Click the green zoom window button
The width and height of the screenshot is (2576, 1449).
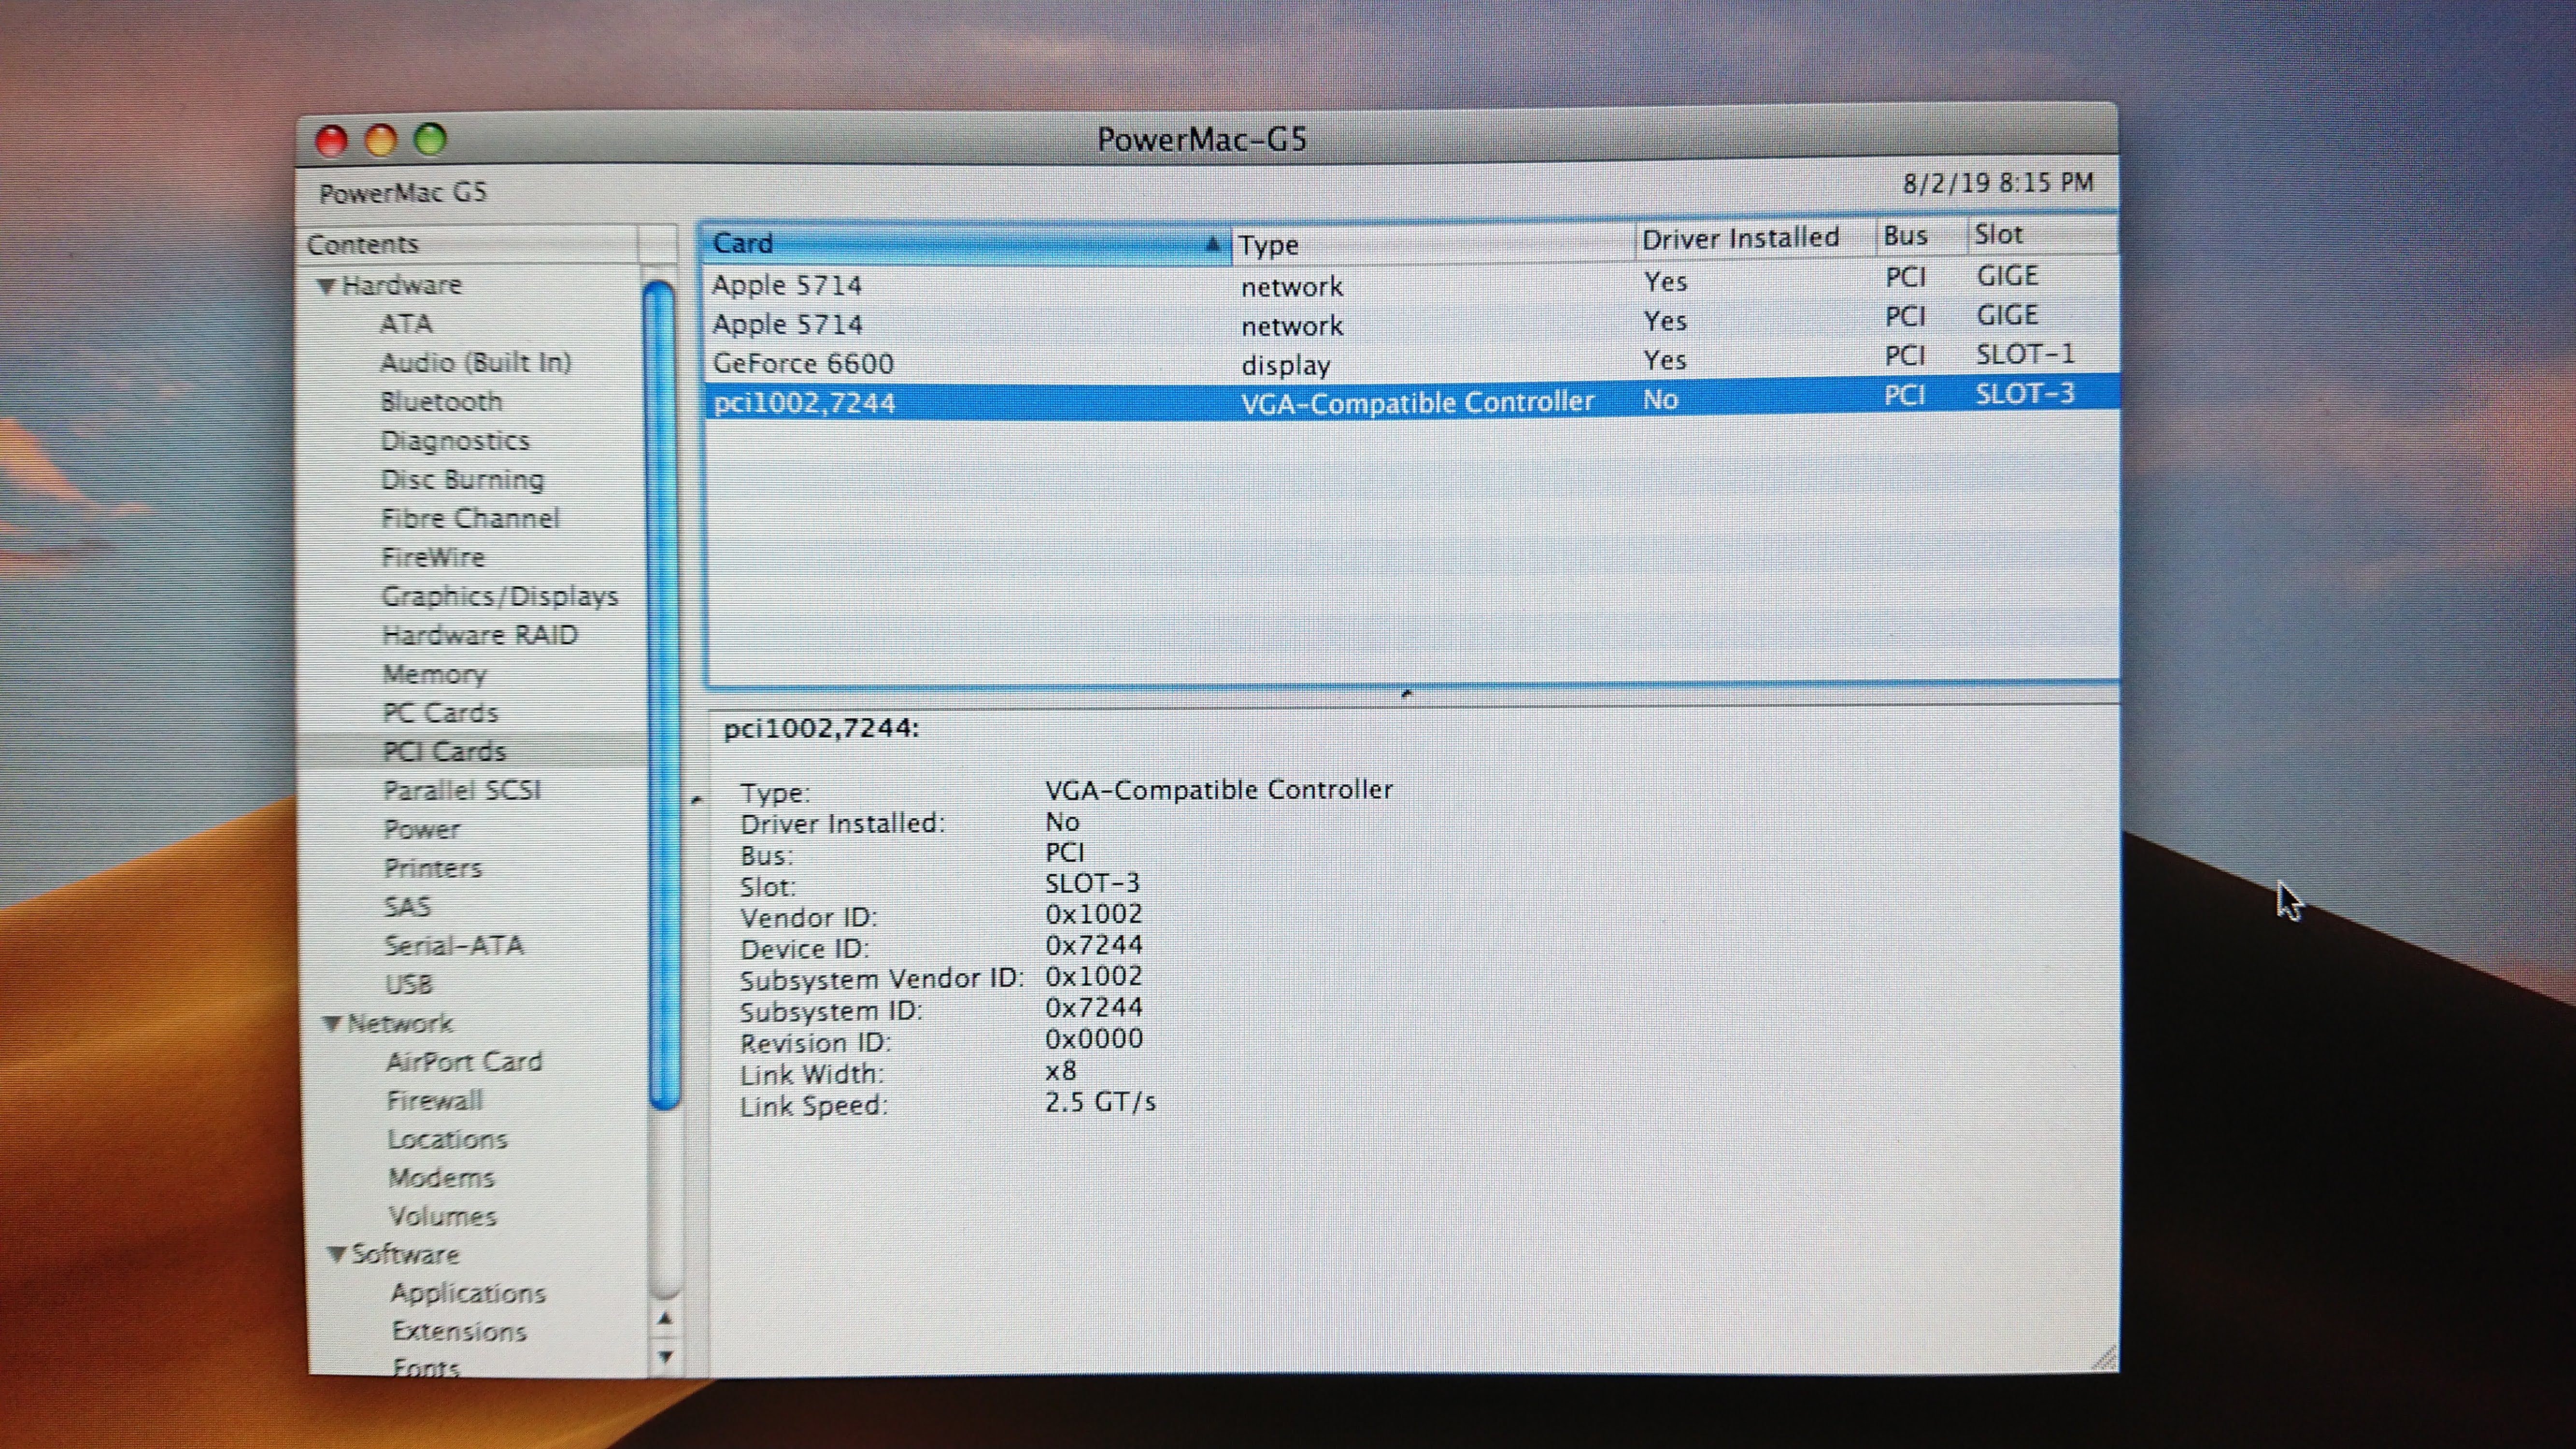431,139
